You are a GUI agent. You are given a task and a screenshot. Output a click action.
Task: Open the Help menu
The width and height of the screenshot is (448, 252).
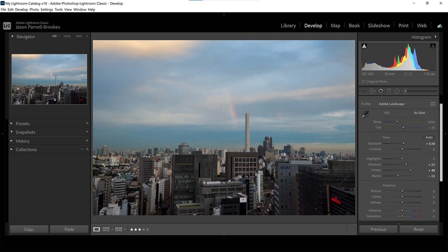[91, 10]
